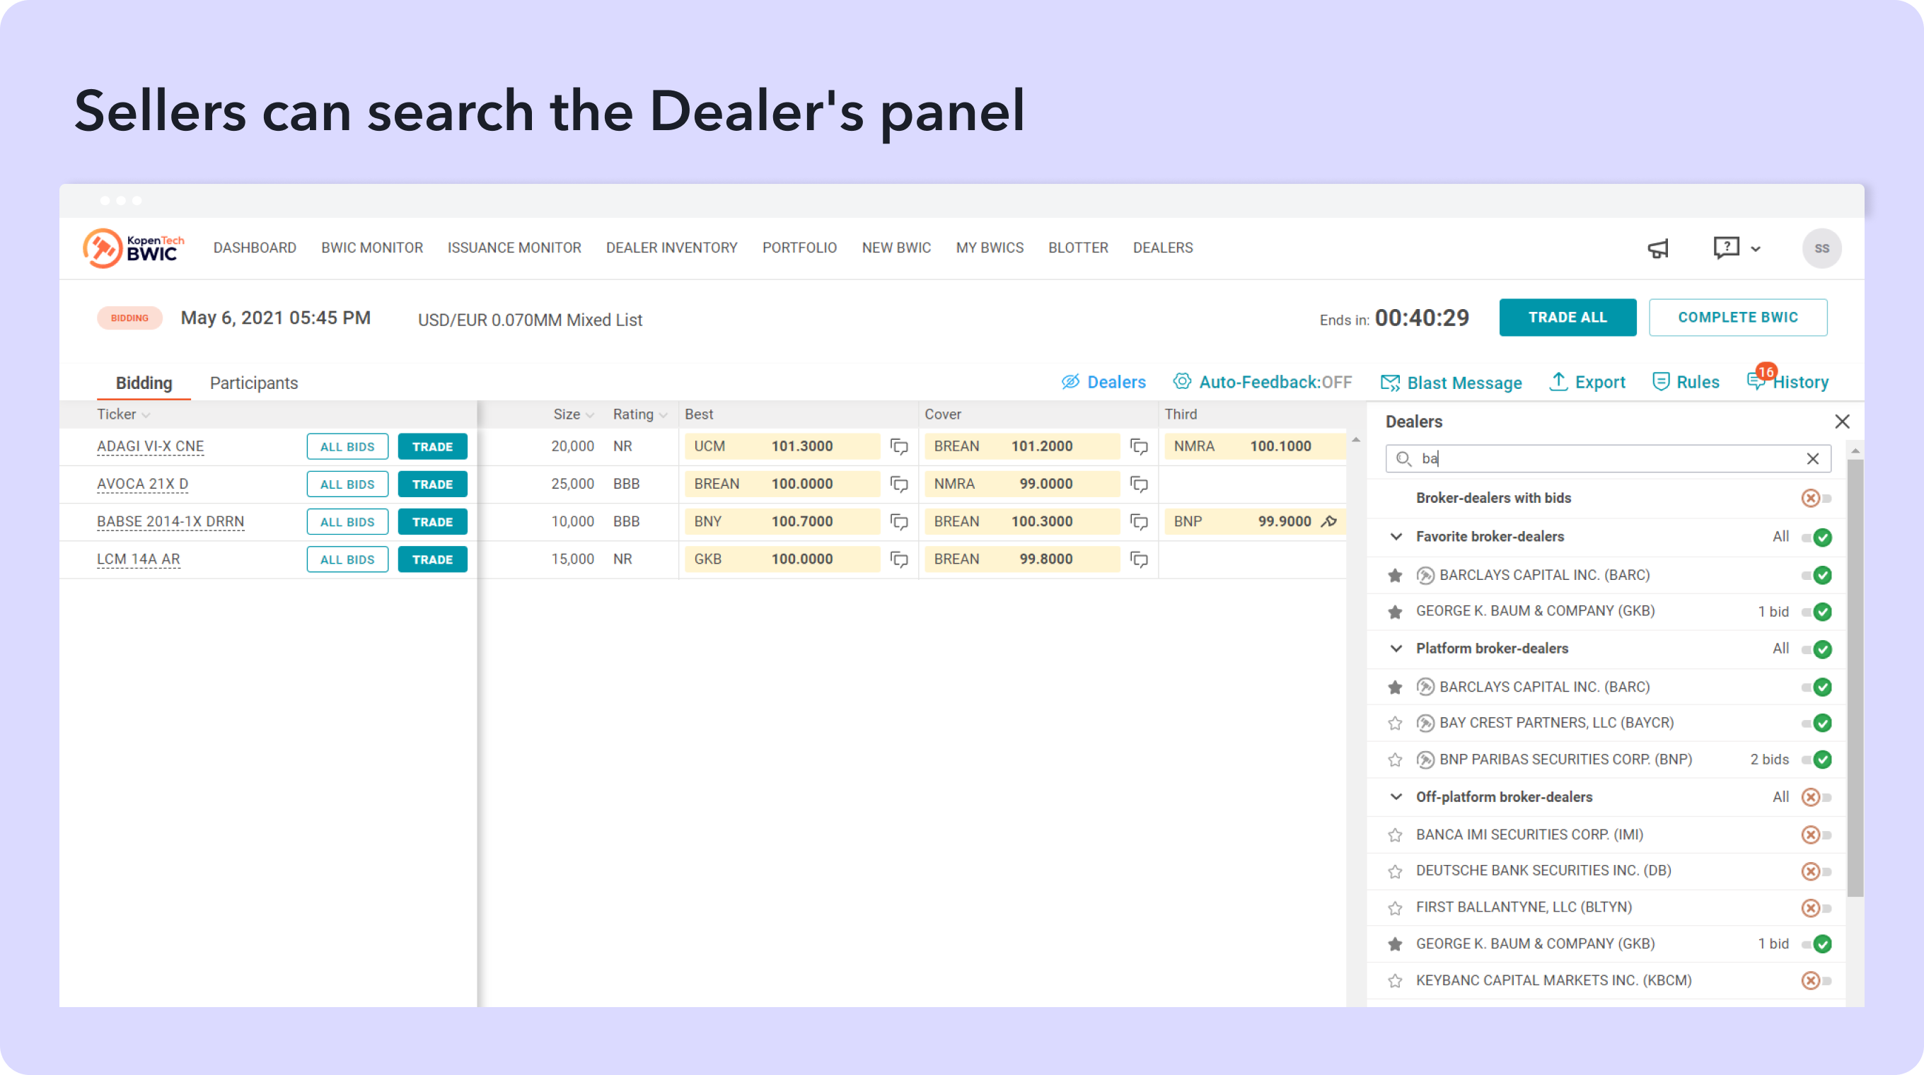The width and height of the screenshot is (1924, 1075).
Task: Favorite First Ballantyne, LLC
Action: pos(1394,908)
